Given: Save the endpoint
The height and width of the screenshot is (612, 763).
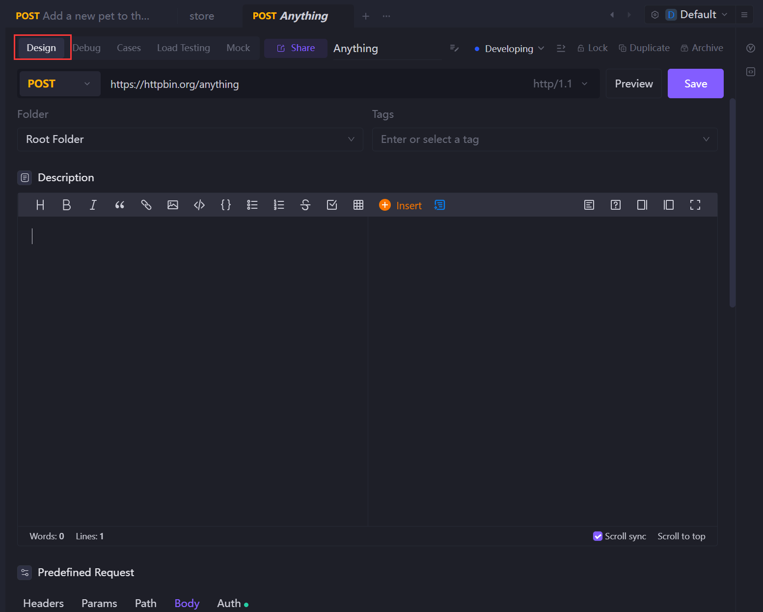Looking at the screenshot, I should (x=696, y=83).
